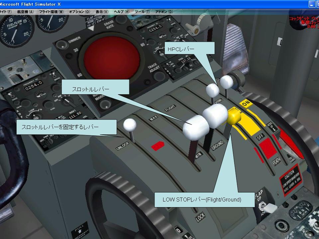Viewport: 319px width, 239px height.
Task: Click the tuning meter on left ADF panel
Action: pos(41,95)
